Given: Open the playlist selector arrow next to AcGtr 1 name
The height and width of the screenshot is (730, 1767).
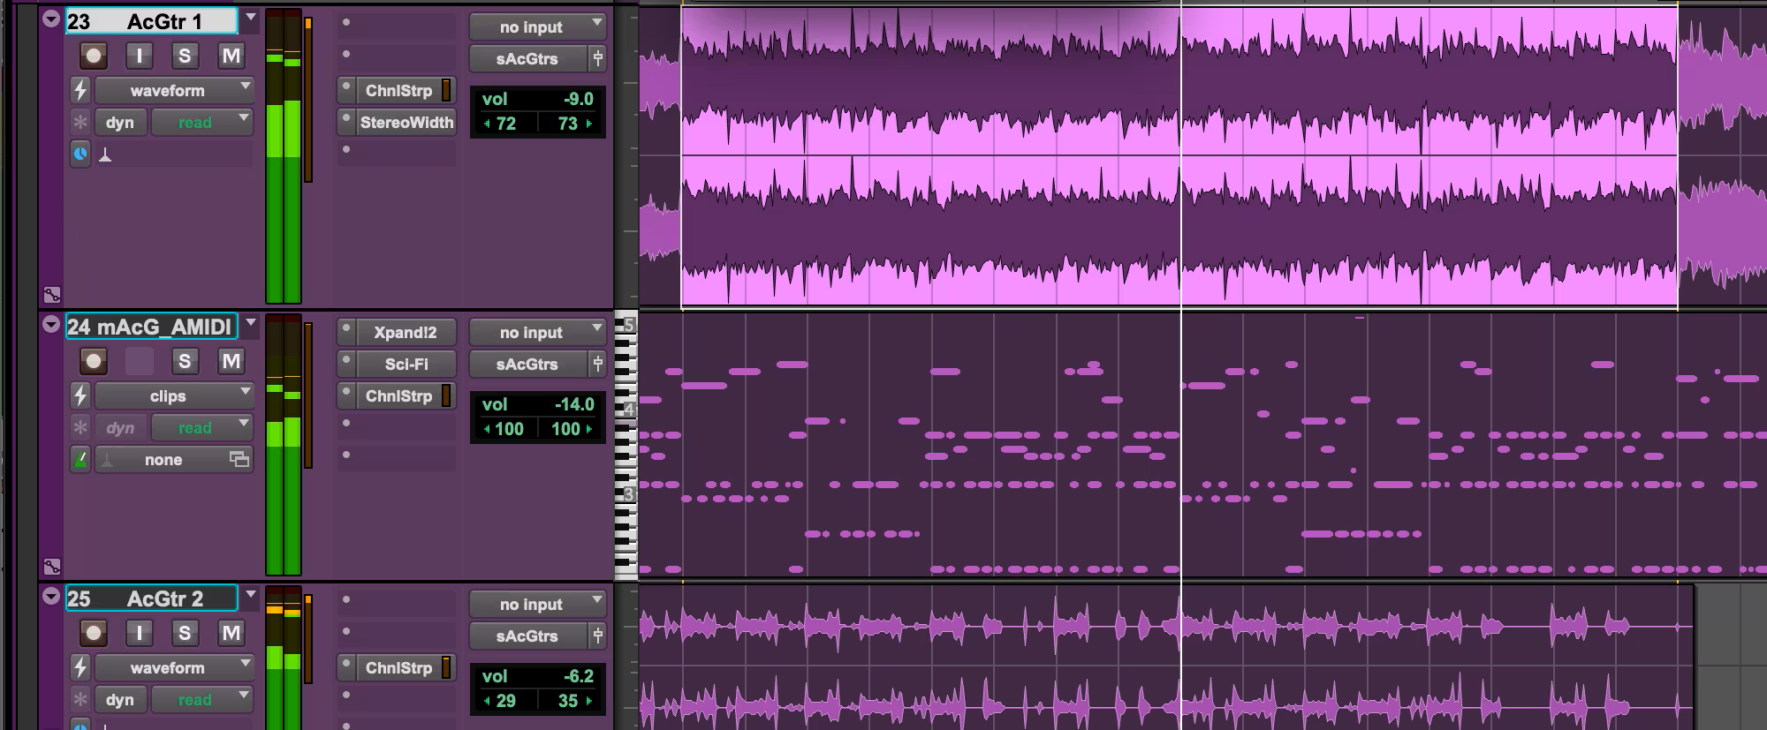Looking at the screenshot, I should (x=251, y=18).
